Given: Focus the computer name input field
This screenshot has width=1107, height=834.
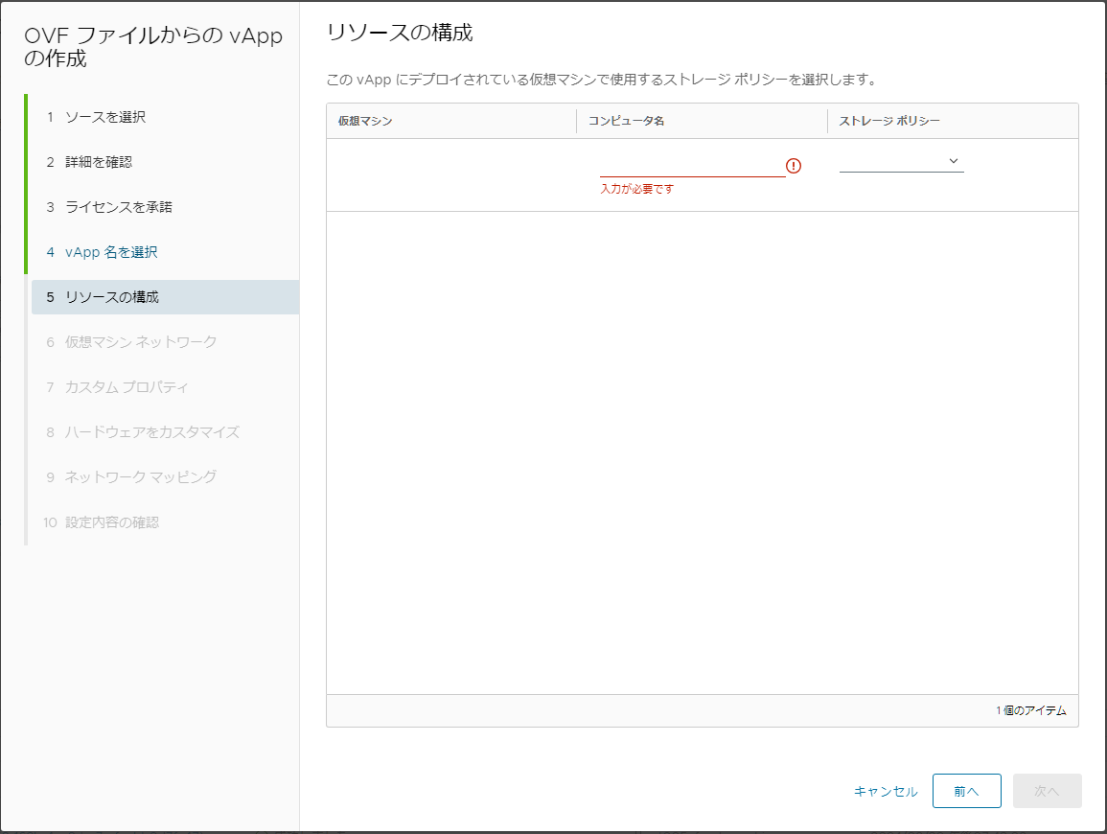Looking at the screenshot, I should pos(692,166).
